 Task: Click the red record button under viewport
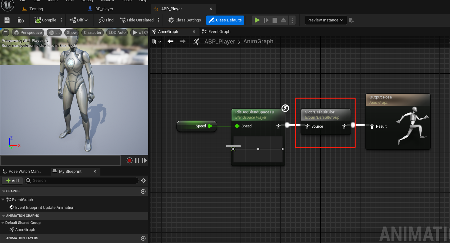click(x=130, y=160)
